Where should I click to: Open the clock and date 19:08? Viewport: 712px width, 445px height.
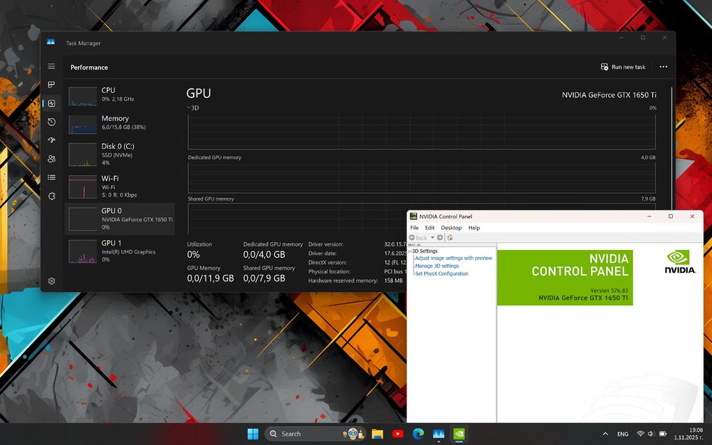point(689,434)
